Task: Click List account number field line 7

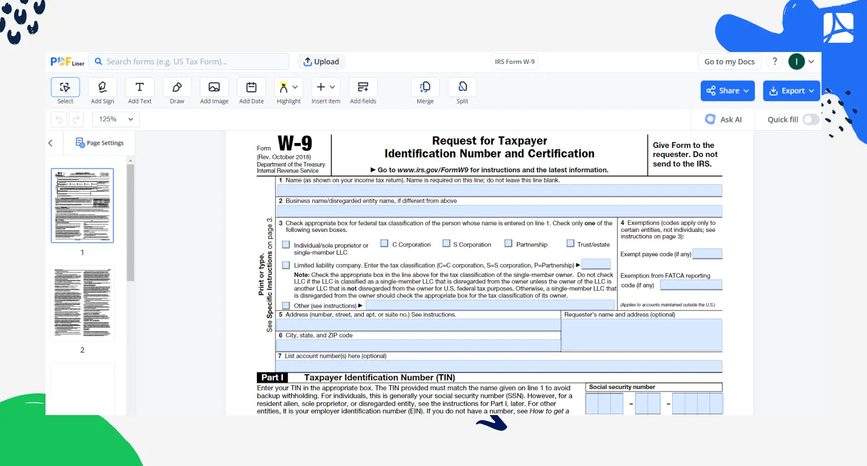Action: [500, 366]
